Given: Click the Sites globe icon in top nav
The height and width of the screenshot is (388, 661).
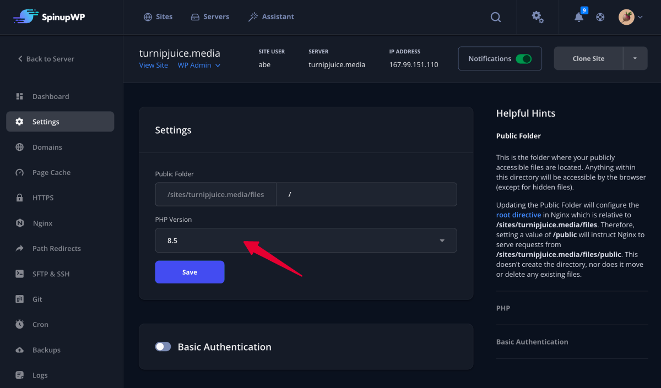Looking at the screenshot, I should [x=148, y=17].
